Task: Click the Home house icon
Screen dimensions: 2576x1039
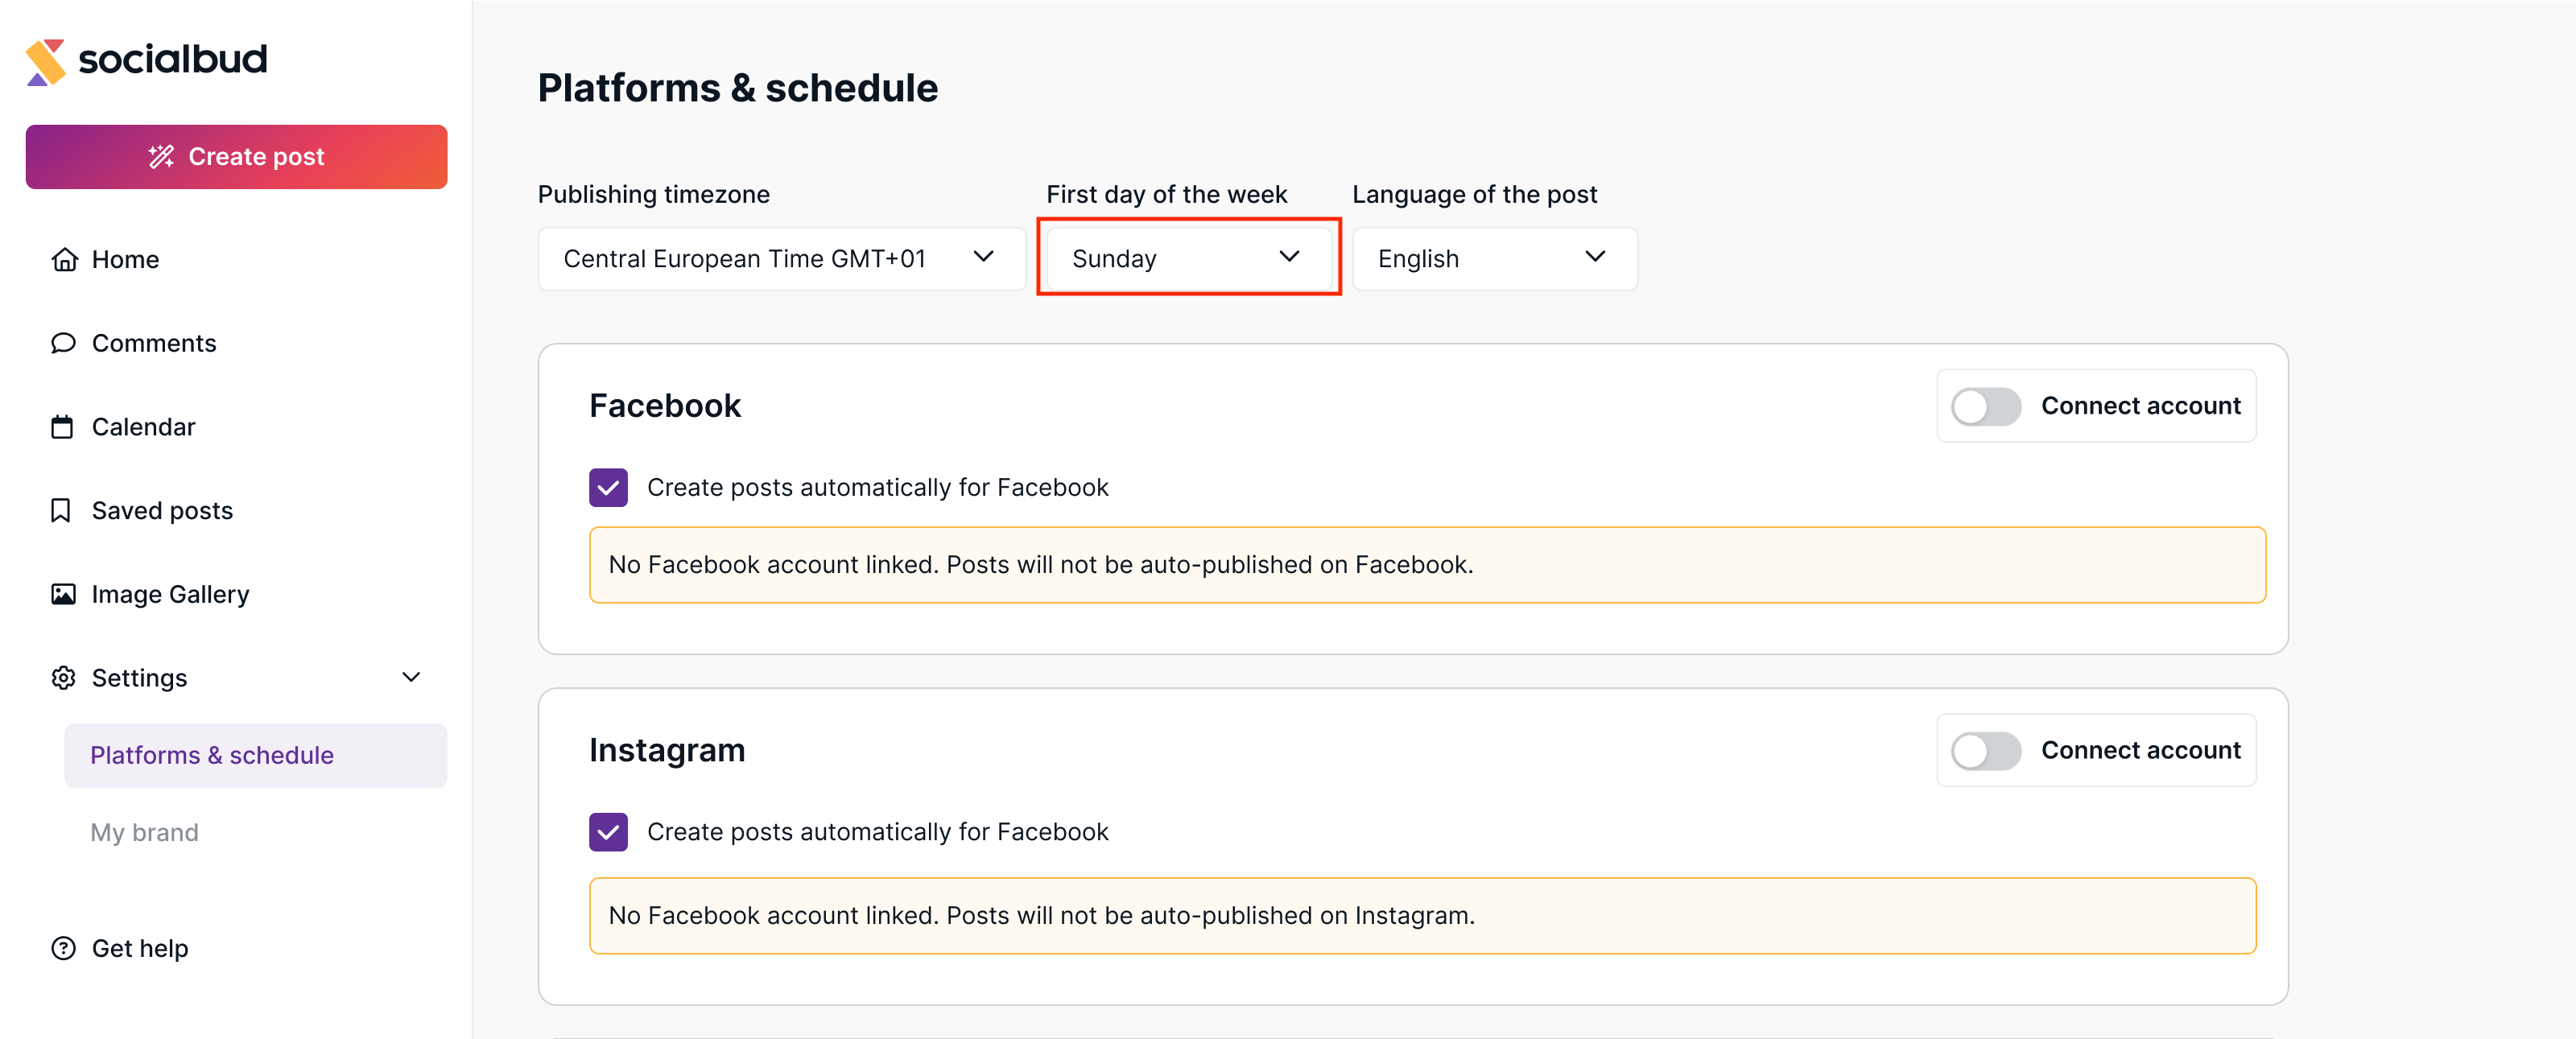Action: coord(64,260)
